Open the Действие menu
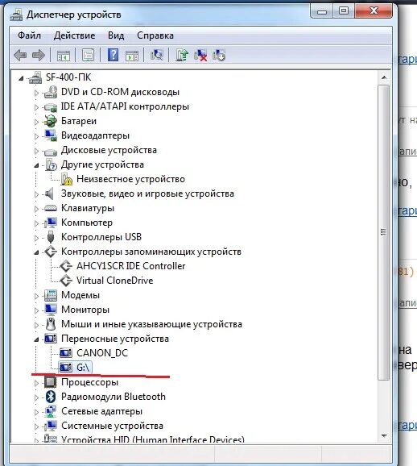This screenshot has height=466, width=417. 75,35
